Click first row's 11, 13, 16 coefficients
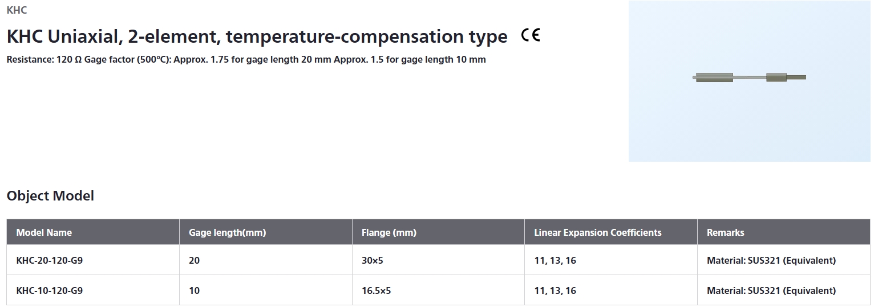Screen dimensions: 874x307 pyautogui.click(x=555, y=260)
